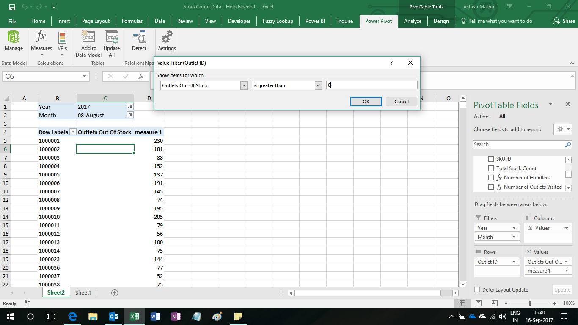Open Power Pivot Manage data model
Image resolution: width=578 pixels, height=325 pixels.
[14, 41]
